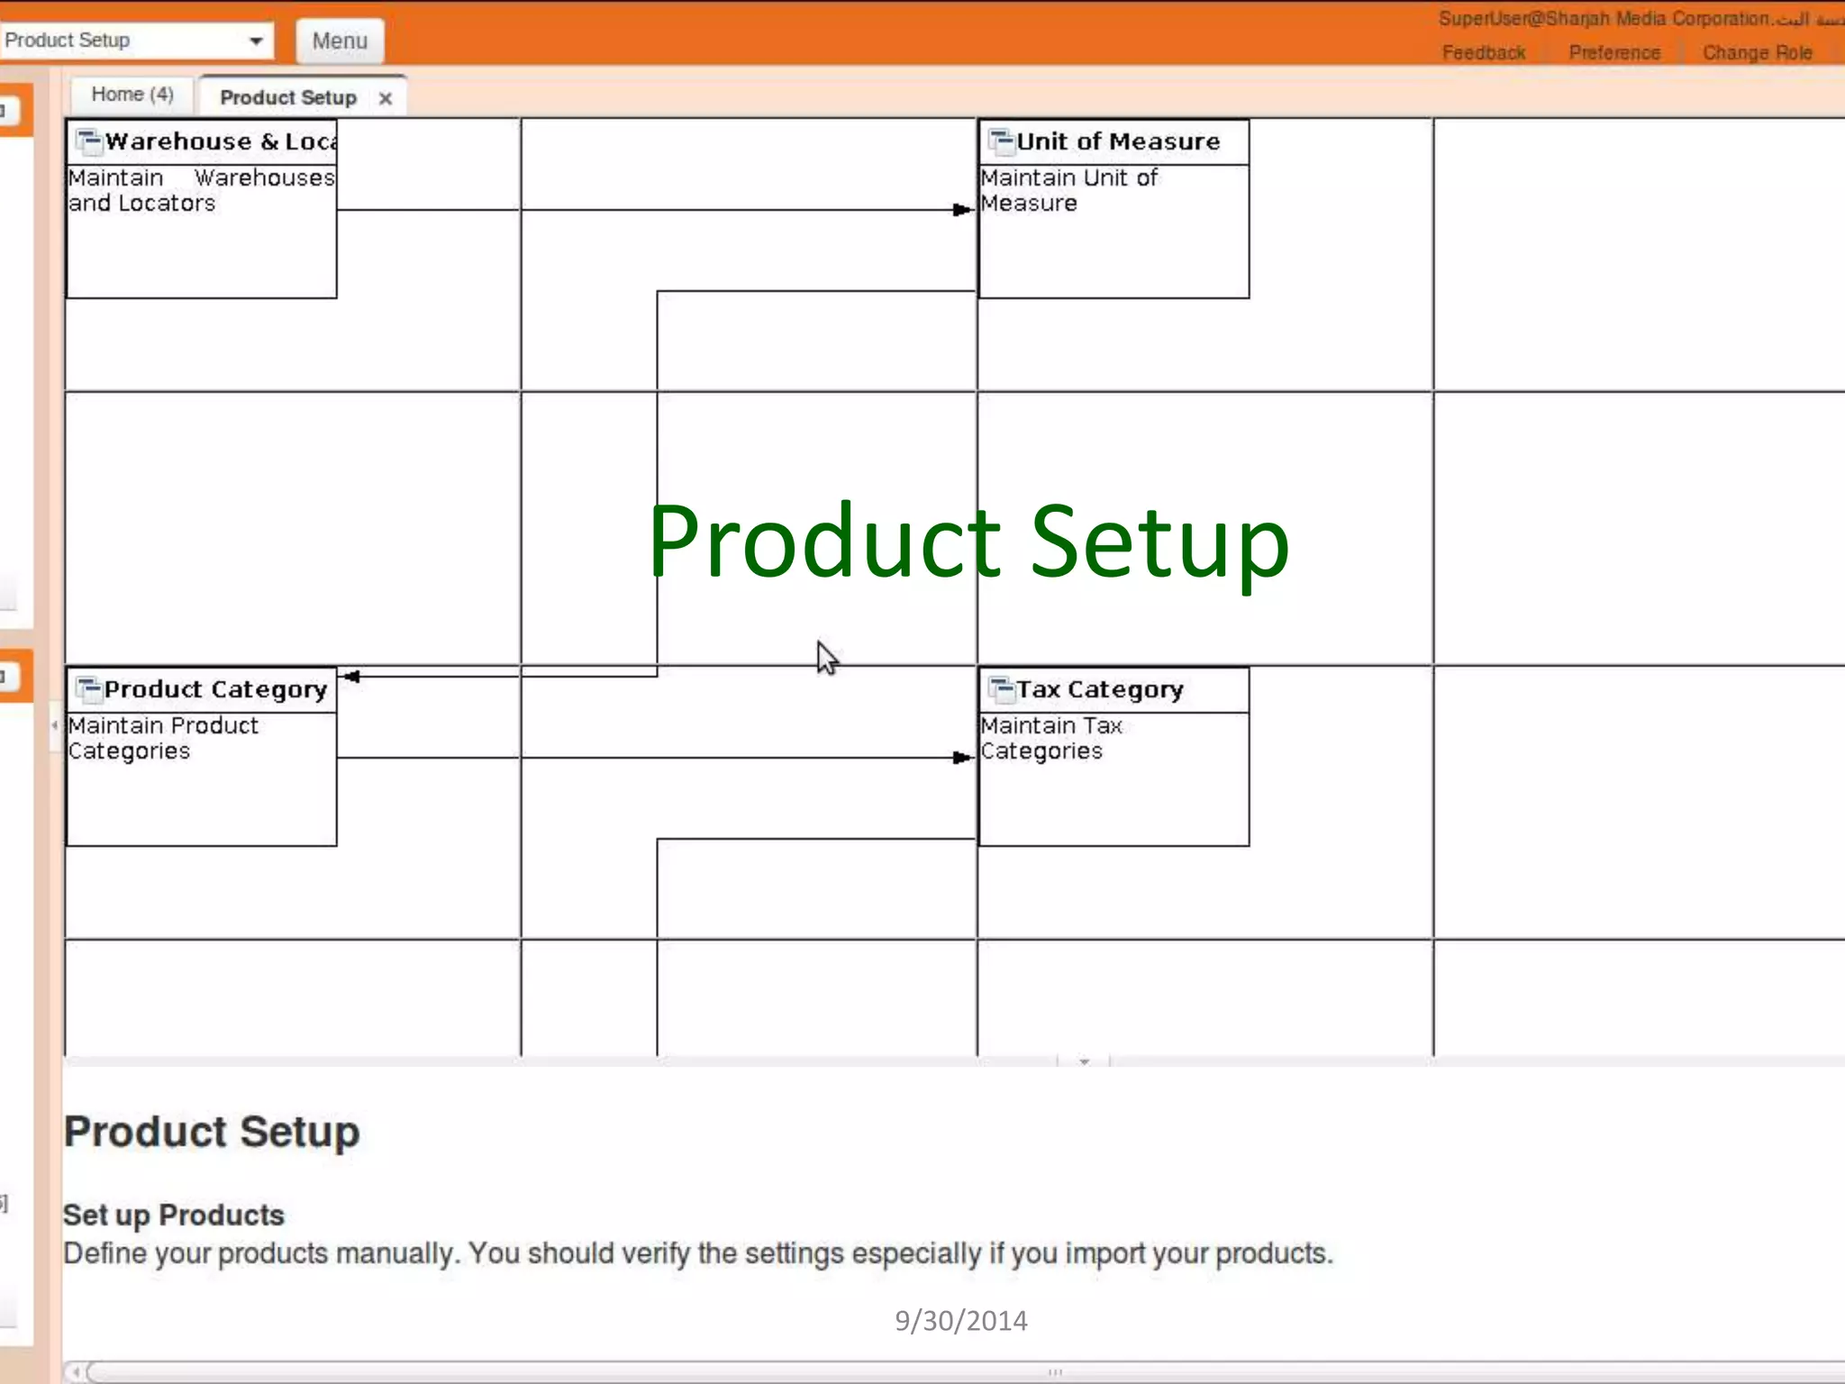Click the Product Category window icon
1845x1384 pixels.
(88, 689)
